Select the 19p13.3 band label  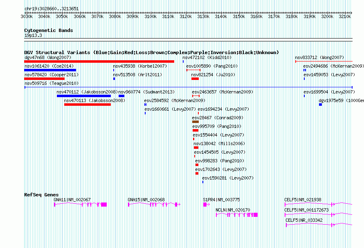point(33,35)
